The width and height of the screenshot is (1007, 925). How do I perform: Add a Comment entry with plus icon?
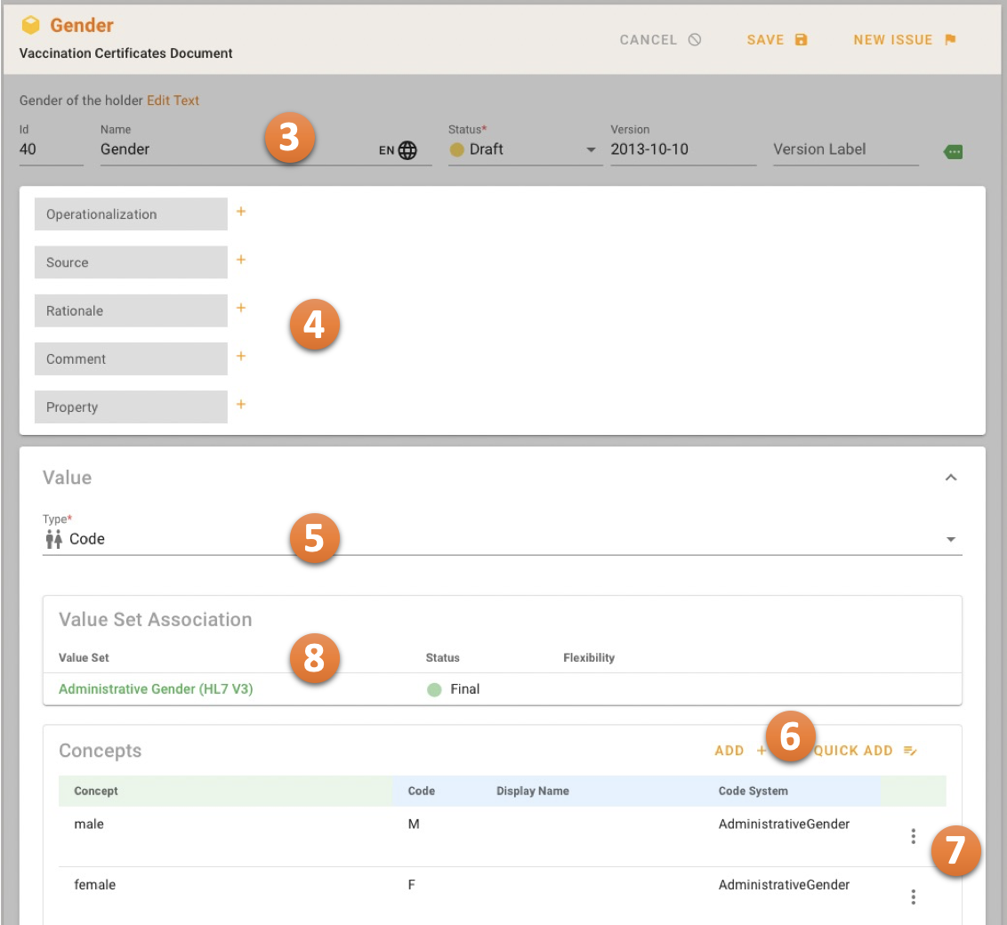pos(240,356)
